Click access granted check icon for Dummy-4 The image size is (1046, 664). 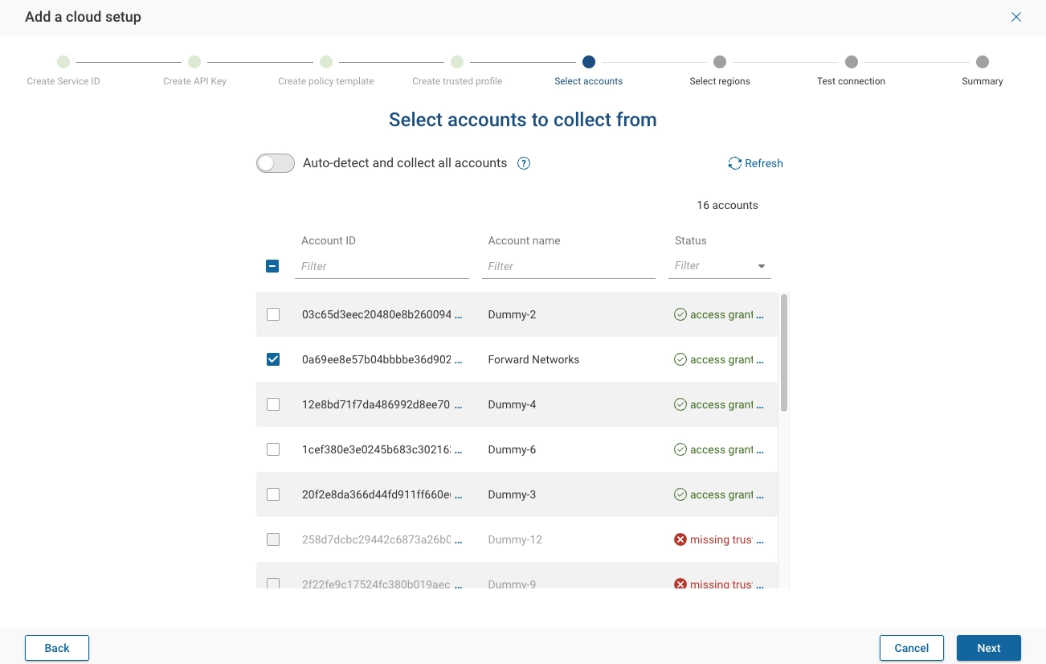[680, 404]
